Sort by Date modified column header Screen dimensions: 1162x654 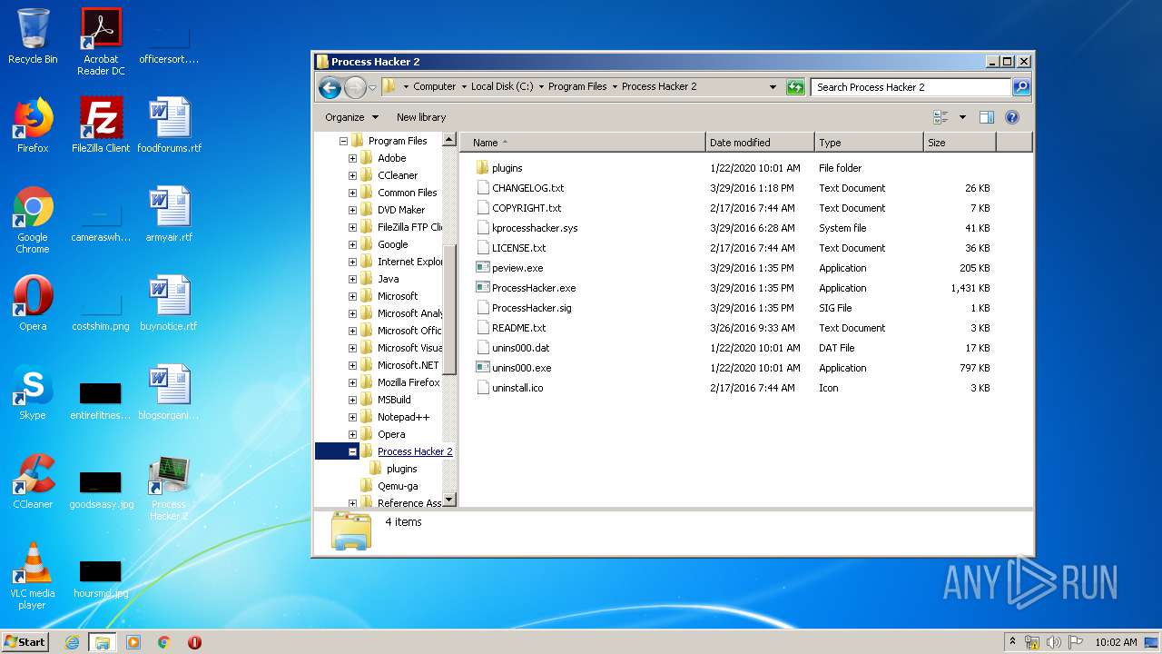coord(760,143)
